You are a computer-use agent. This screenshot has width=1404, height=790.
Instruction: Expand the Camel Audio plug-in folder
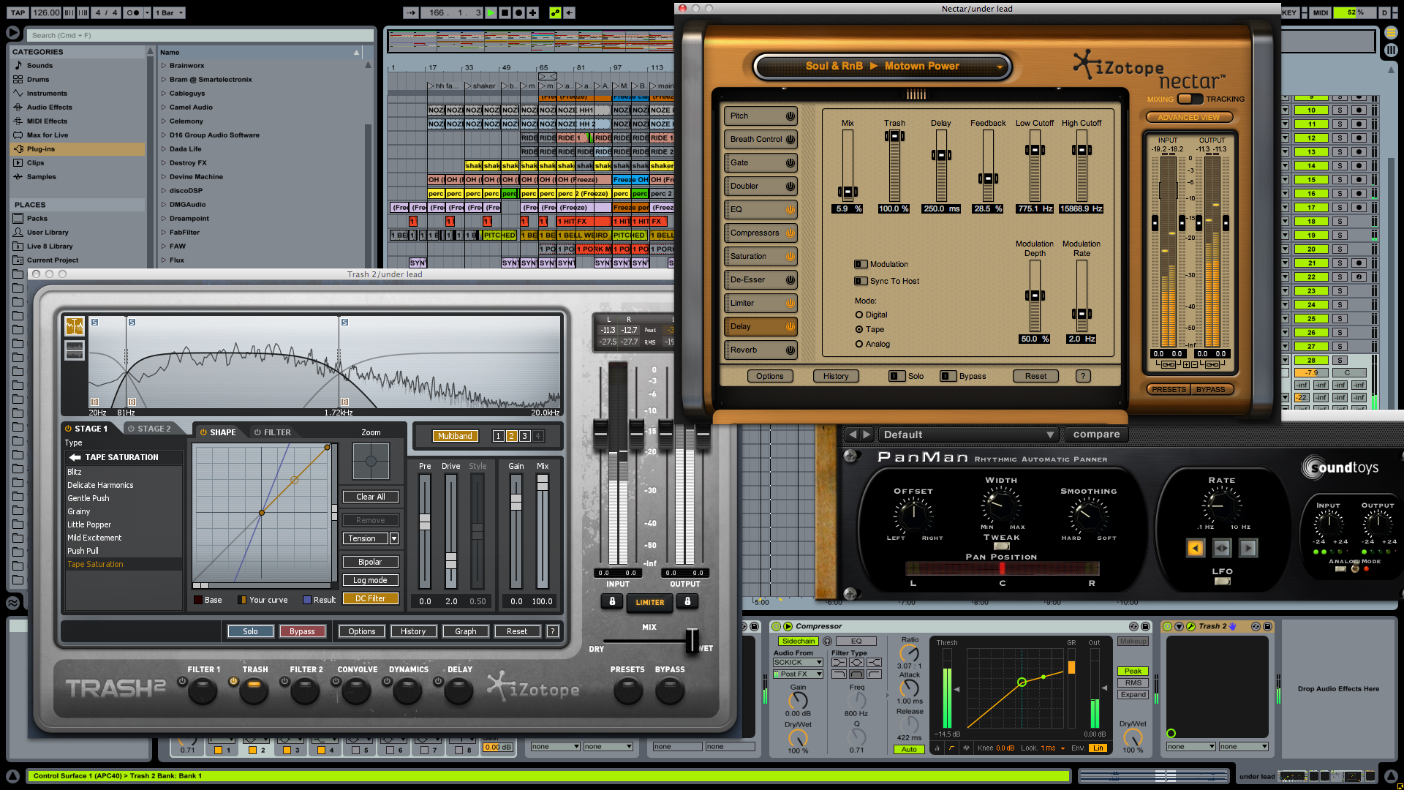[x=164, y=108]
